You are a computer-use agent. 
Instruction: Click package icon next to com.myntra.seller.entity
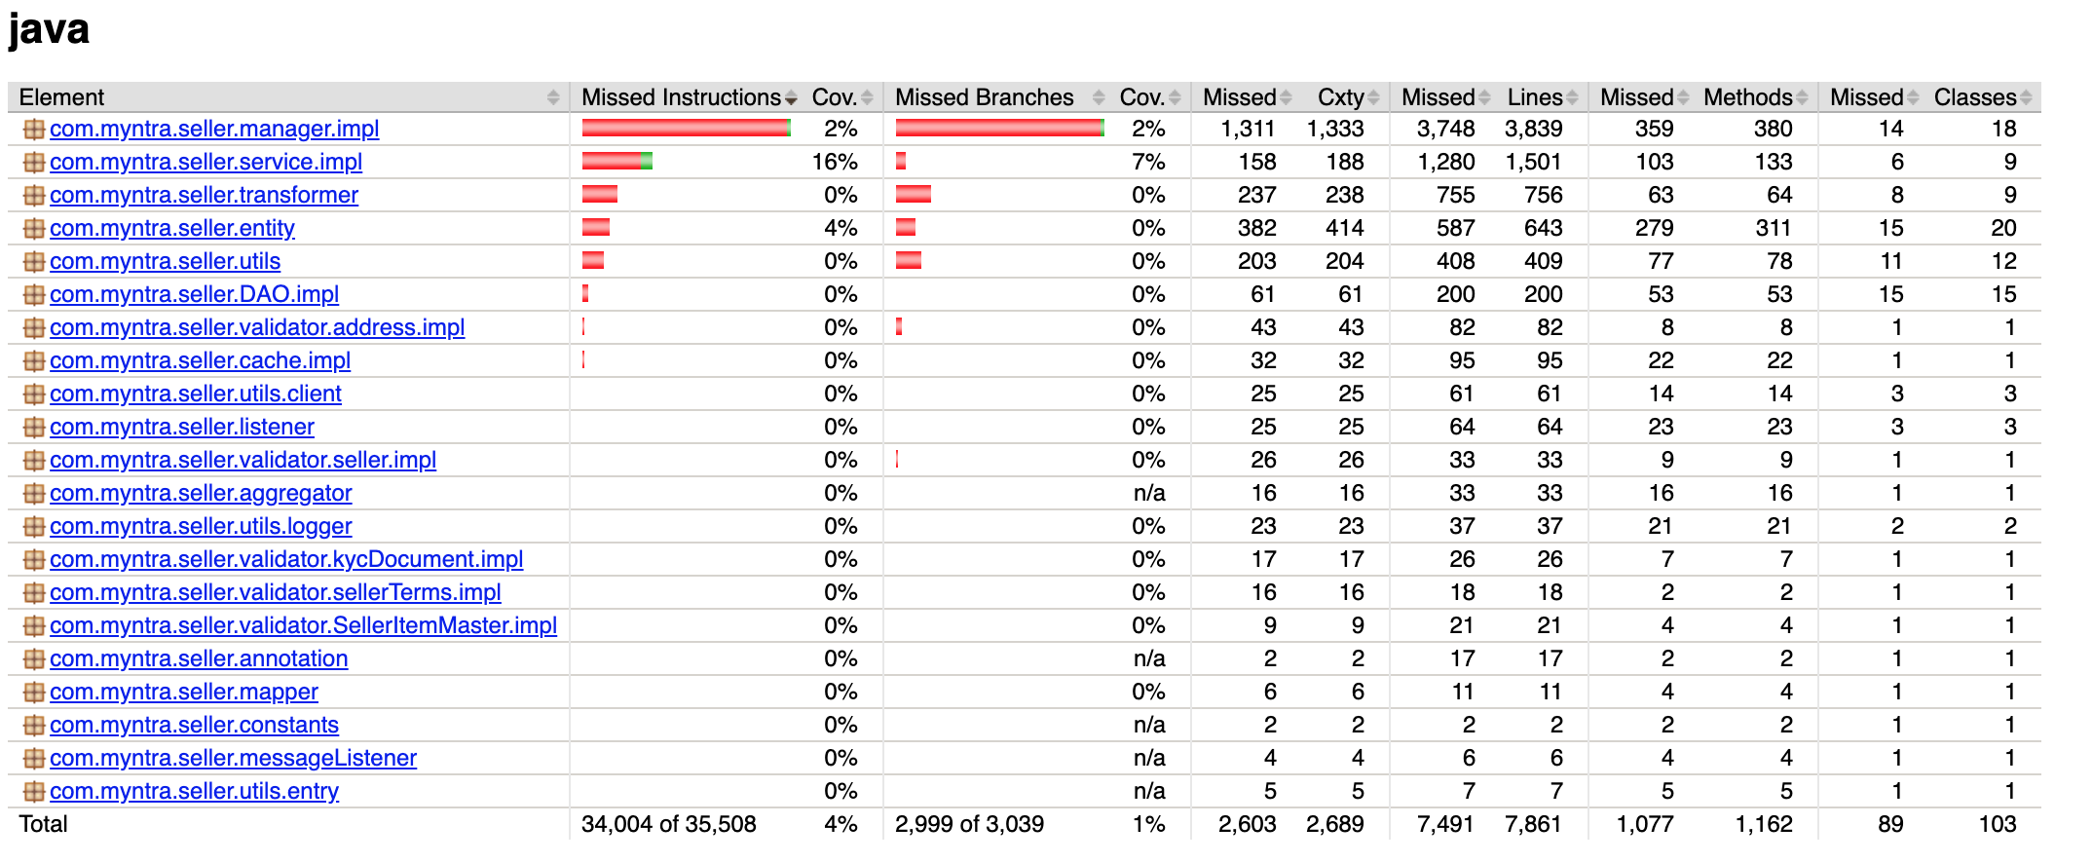coord(34,228)
